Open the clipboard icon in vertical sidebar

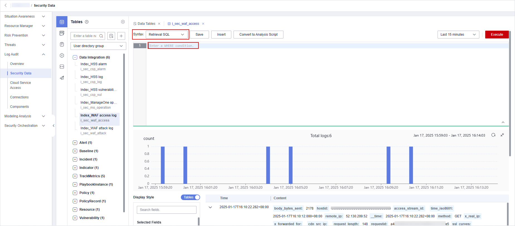[62, 44]
